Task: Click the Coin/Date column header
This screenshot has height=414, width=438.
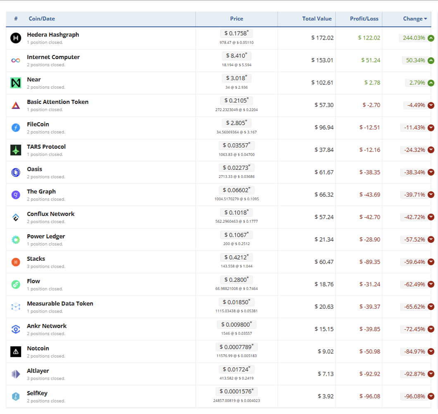Action: pos(42,19)
